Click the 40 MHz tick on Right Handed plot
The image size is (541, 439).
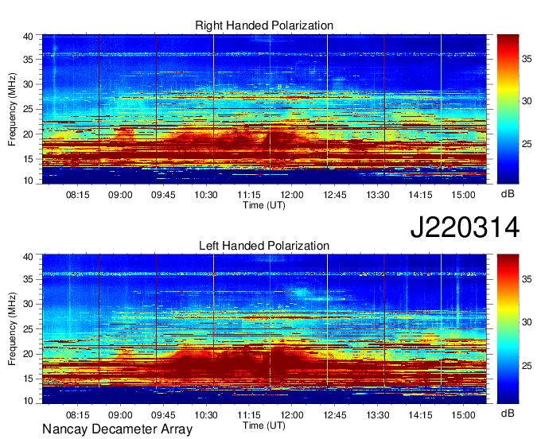[28, 37]
